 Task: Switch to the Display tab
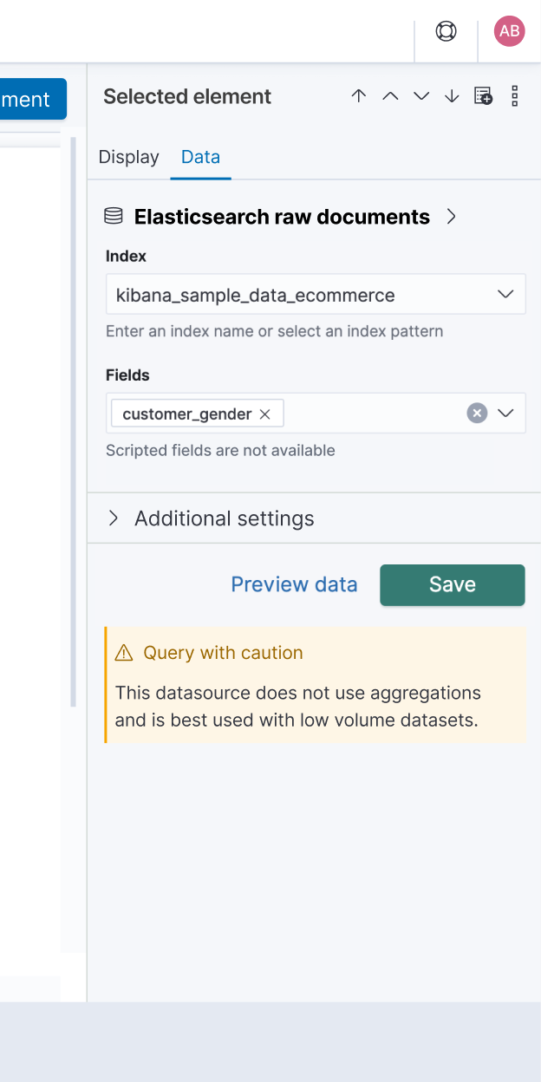[x=128, y=157]
